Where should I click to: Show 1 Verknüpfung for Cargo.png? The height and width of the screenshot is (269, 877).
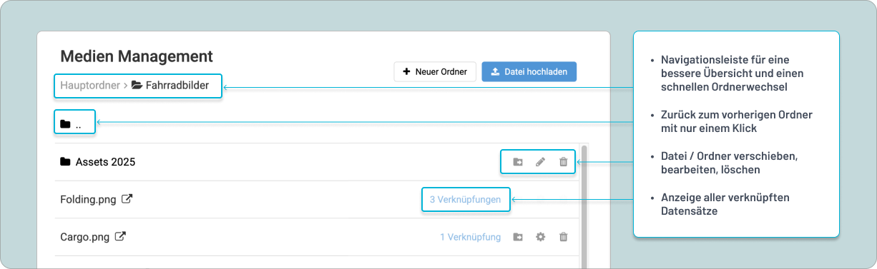[x=470, y=237]
